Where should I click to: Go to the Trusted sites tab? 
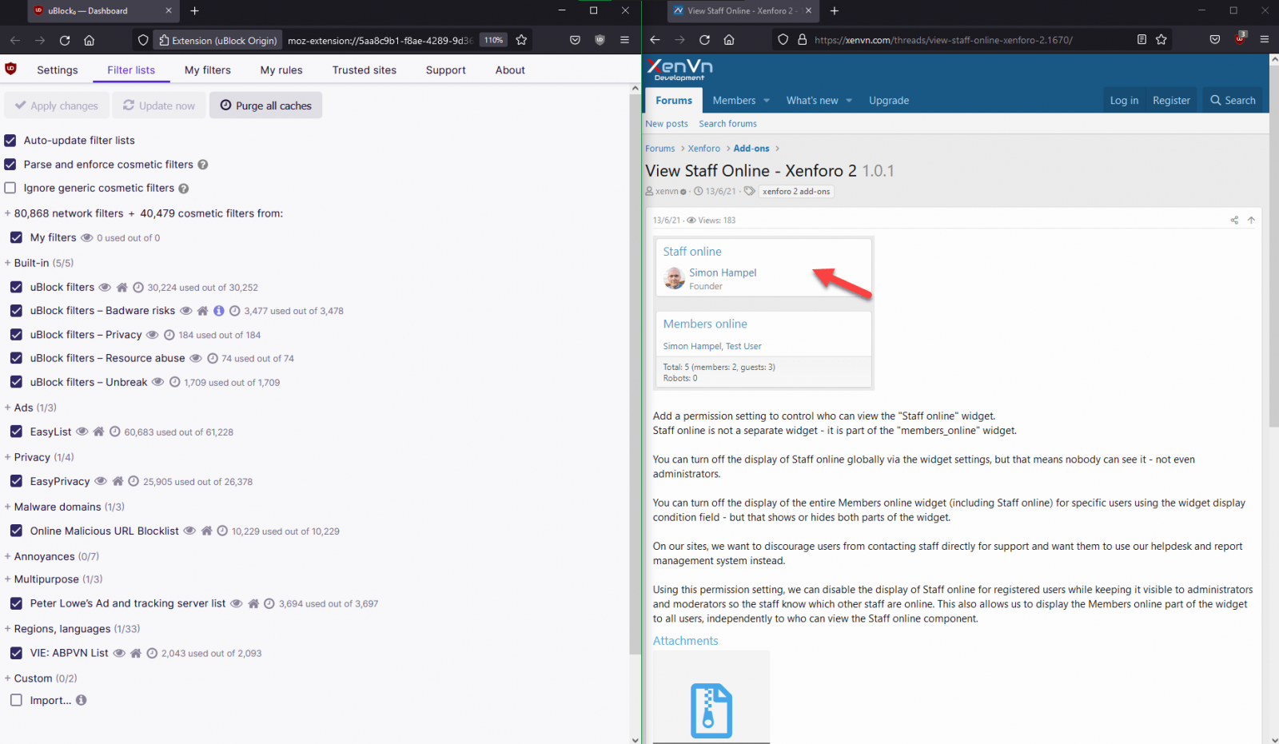click(365, 70)
